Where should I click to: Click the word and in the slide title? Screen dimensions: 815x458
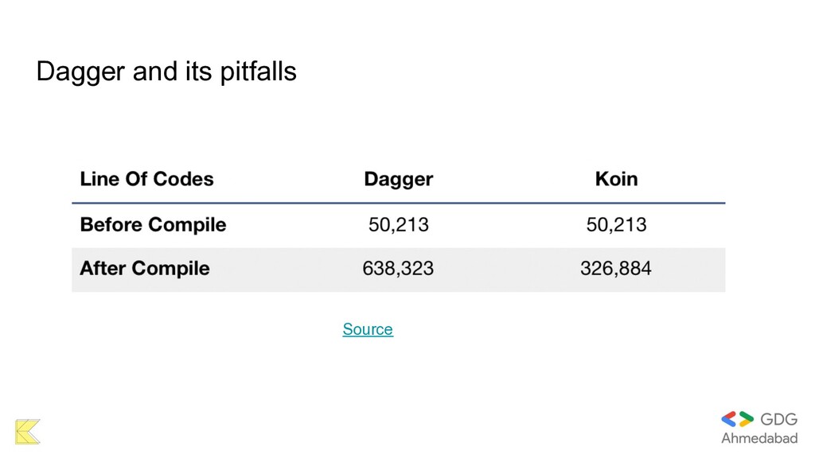[x=156, y=72]
